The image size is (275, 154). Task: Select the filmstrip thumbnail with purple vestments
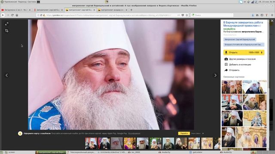click(x=130, y=143)
